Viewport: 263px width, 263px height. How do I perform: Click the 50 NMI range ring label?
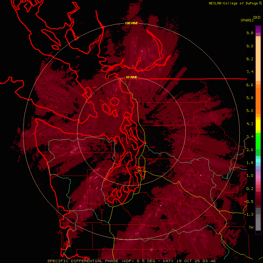[131, 77]
